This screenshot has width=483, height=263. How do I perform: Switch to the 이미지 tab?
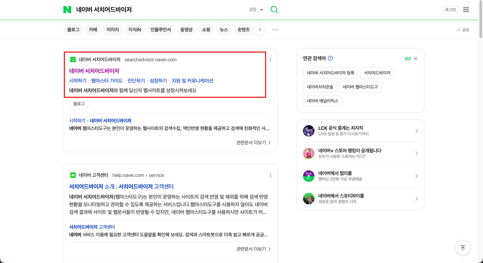(112, 29)
